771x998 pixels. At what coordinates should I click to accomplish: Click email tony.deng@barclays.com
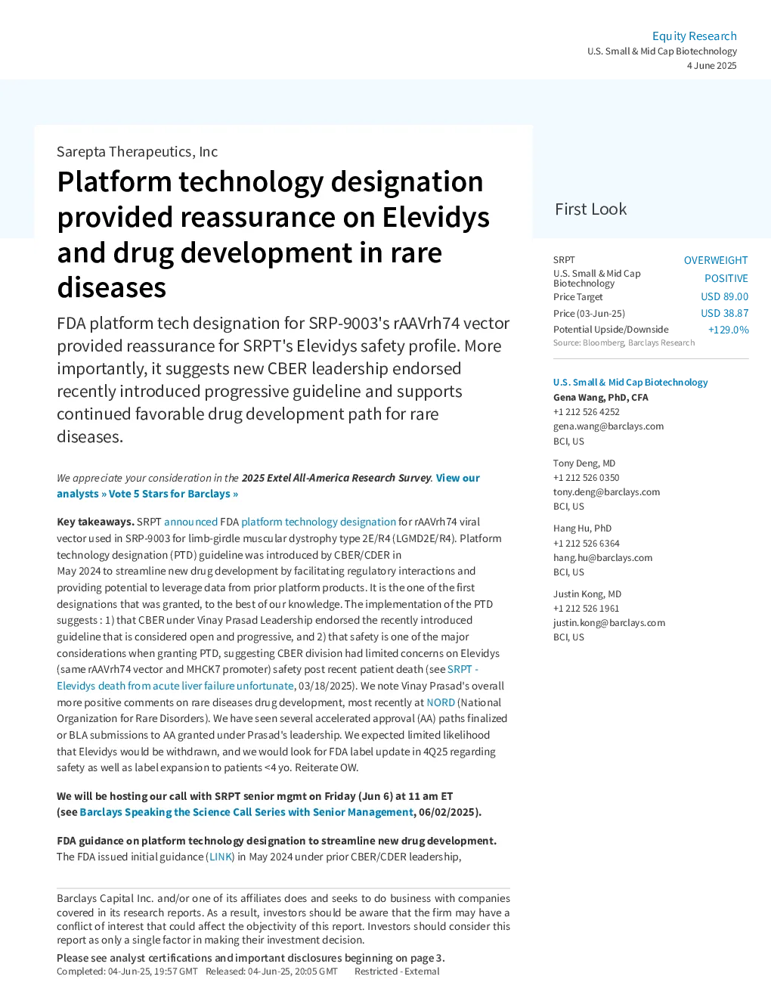(x=606, y=492)
